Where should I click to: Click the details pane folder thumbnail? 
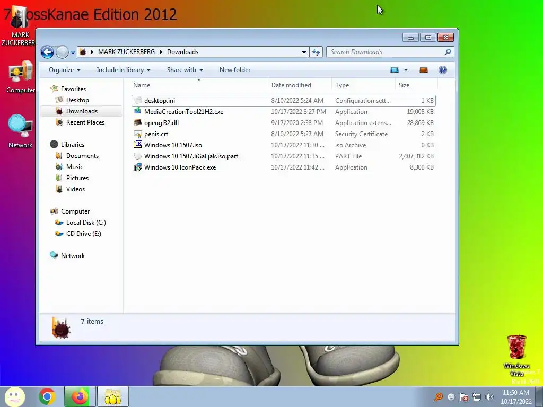61,328
